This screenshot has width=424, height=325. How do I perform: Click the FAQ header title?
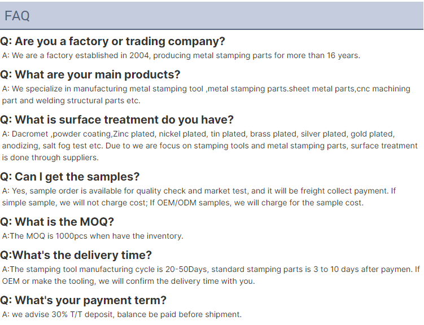point(17,16)
